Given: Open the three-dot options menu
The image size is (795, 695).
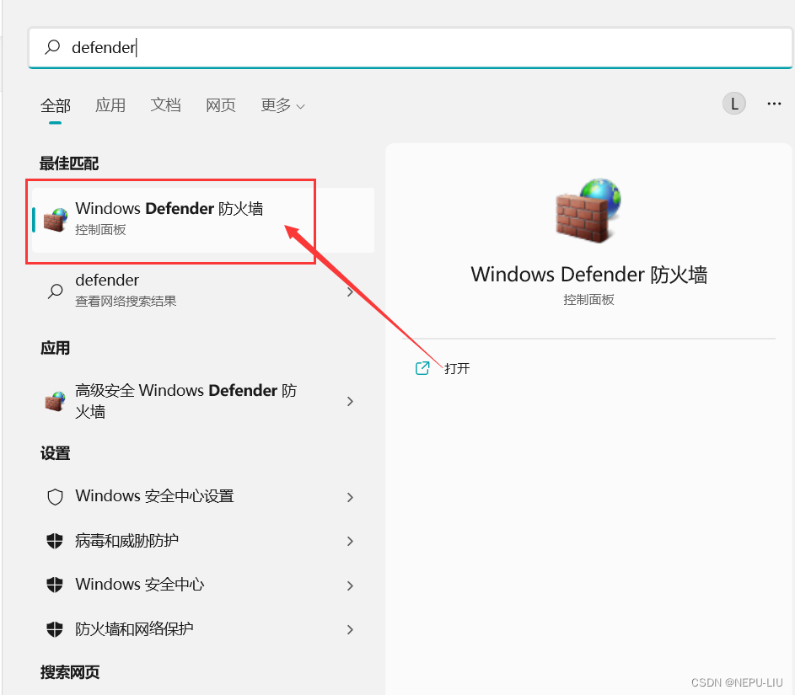Looking at the screenshot, I should click(774, 104).
